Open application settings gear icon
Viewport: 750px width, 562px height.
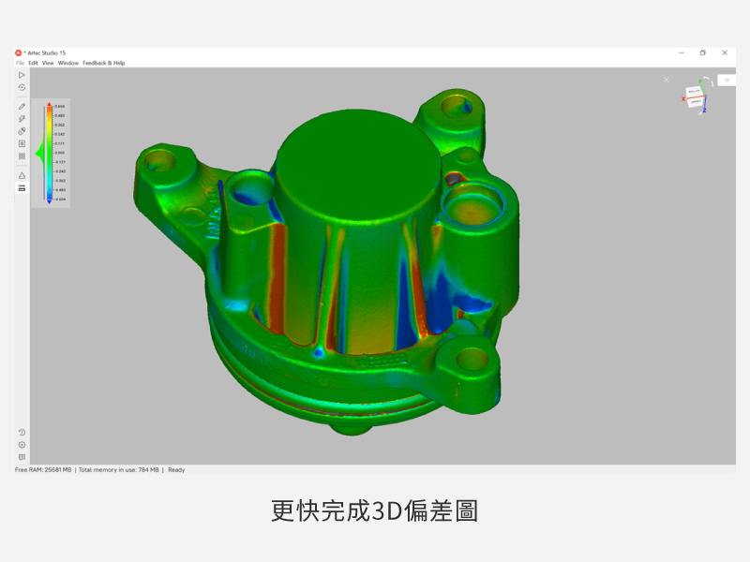[x=22, y=444]
